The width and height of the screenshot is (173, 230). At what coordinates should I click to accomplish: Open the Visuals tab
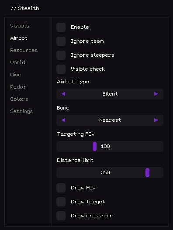coord(20,26)
